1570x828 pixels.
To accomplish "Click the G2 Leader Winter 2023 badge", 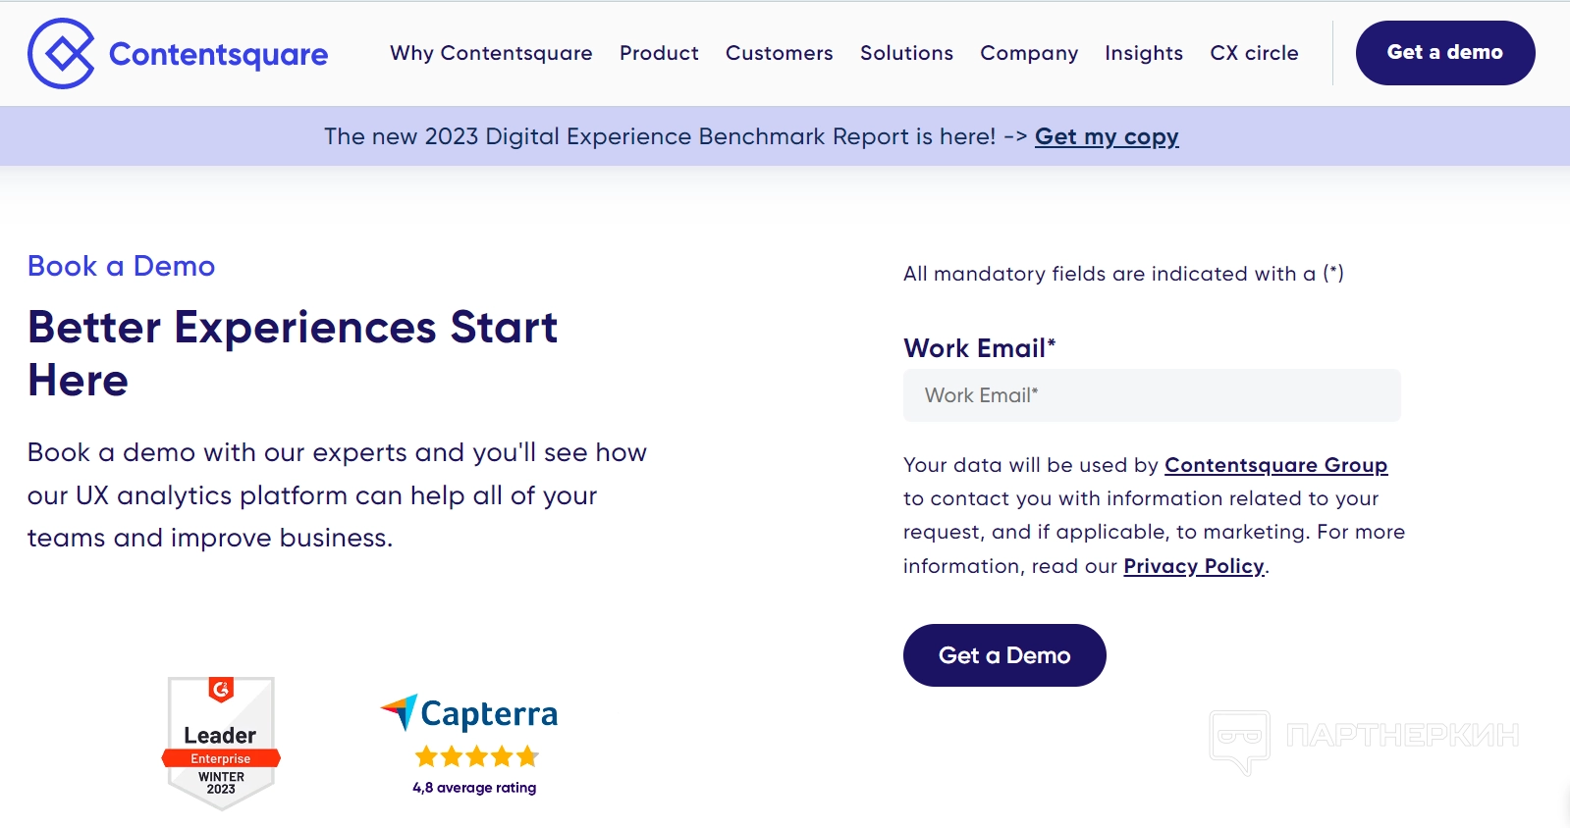I will click(221, 743).
